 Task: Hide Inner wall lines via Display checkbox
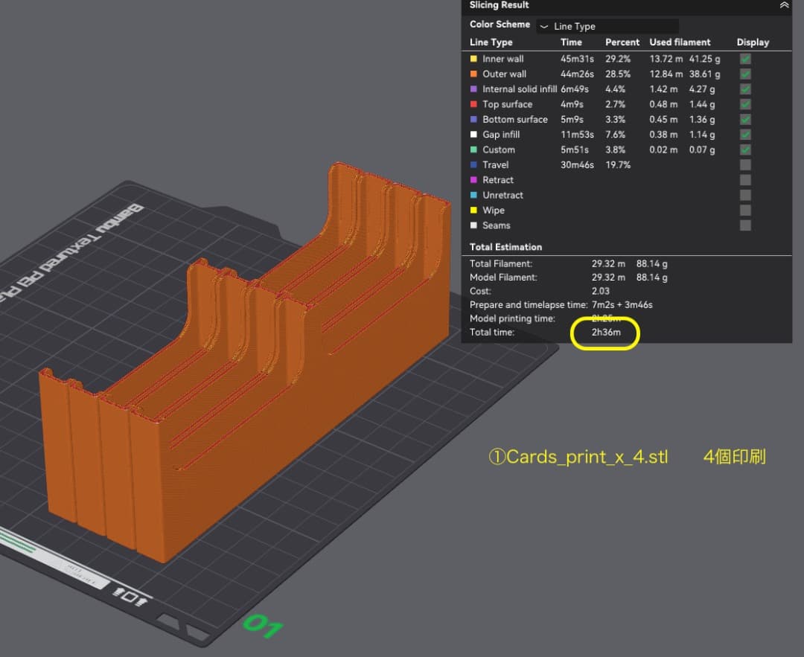(x=745, y=59)
